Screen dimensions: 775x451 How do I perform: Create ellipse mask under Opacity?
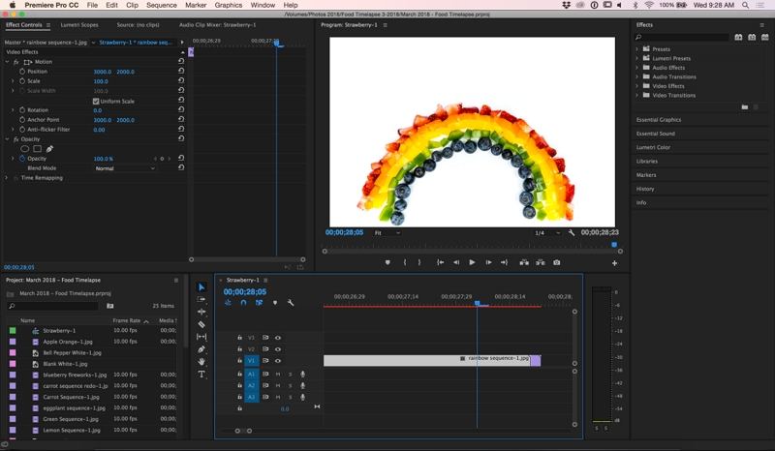[25, 149]
